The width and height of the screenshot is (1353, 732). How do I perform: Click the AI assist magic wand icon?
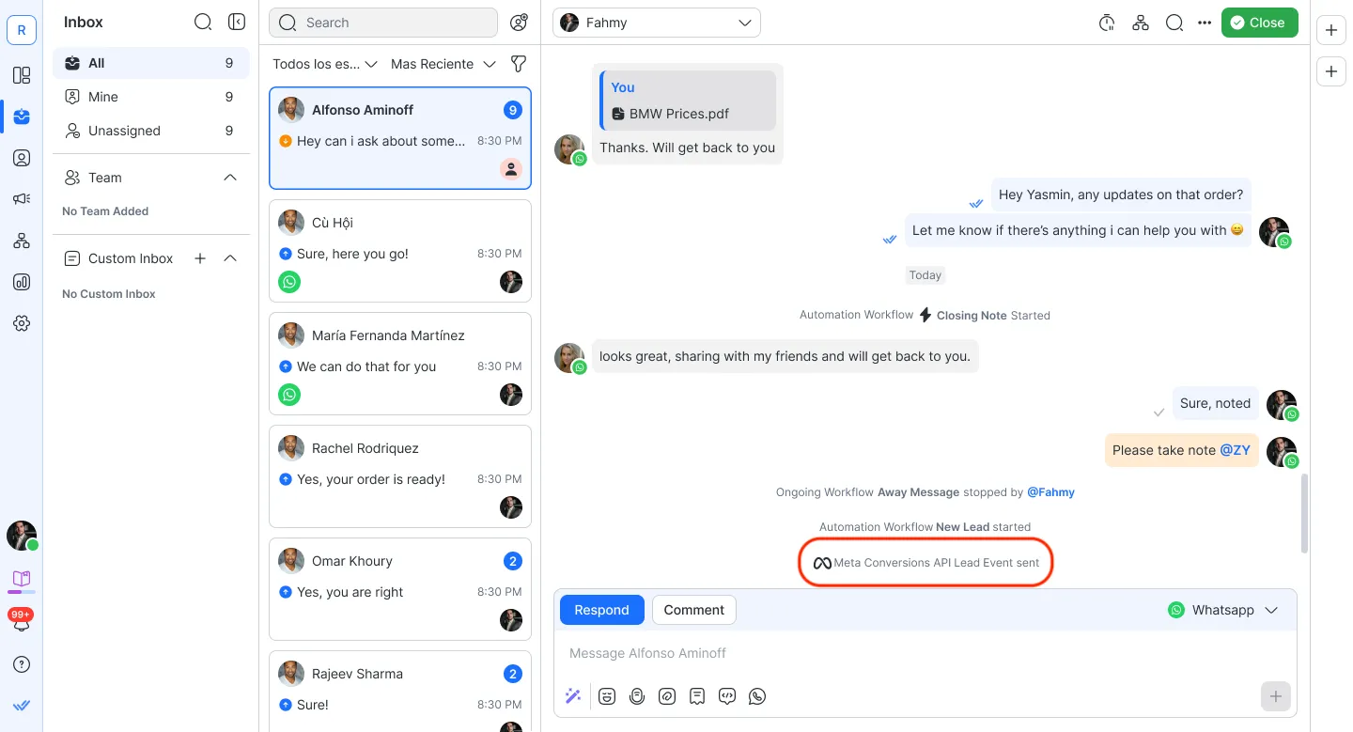pos(572,696)
